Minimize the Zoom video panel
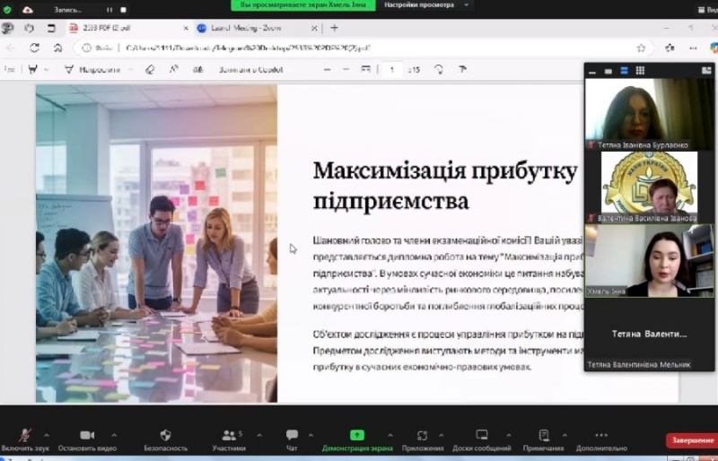Screen dimensions: 718x461 coord(592,71)
